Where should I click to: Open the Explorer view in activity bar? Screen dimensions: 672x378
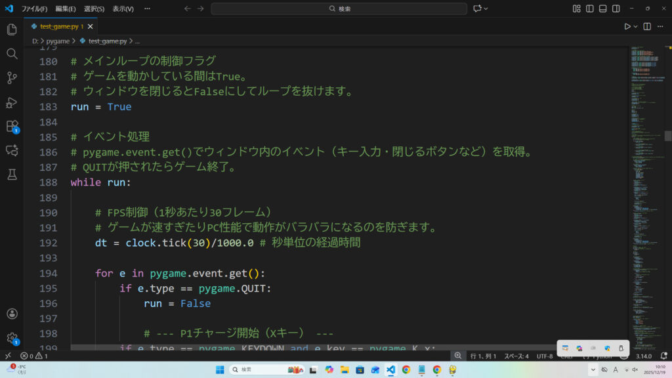click(x=12, y=30)
